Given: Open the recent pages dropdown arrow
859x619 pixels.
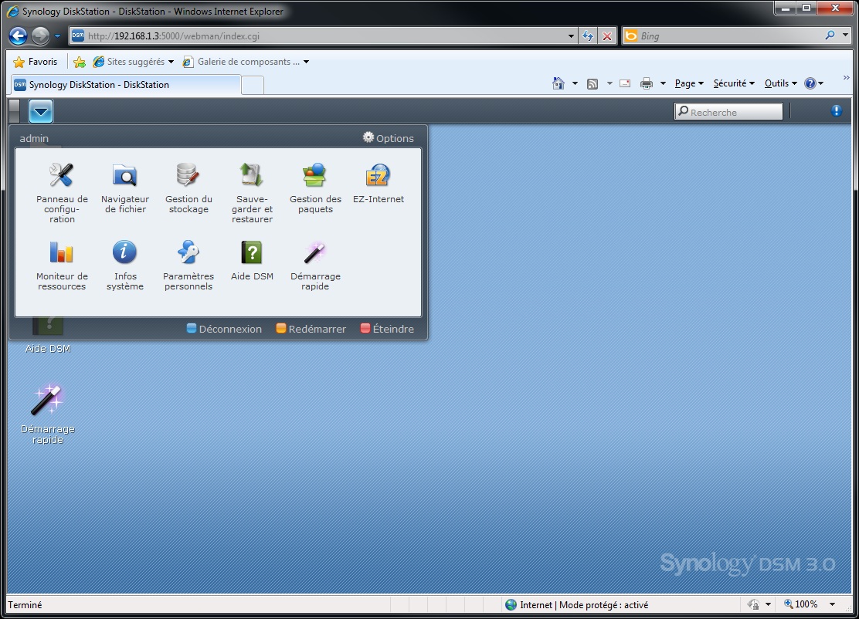Looking at the screenshot, I should click(x=57, y=36).
